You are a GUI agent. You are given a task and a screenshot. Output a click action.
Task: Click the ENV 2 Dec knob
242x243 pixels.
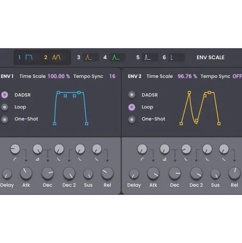175,173
